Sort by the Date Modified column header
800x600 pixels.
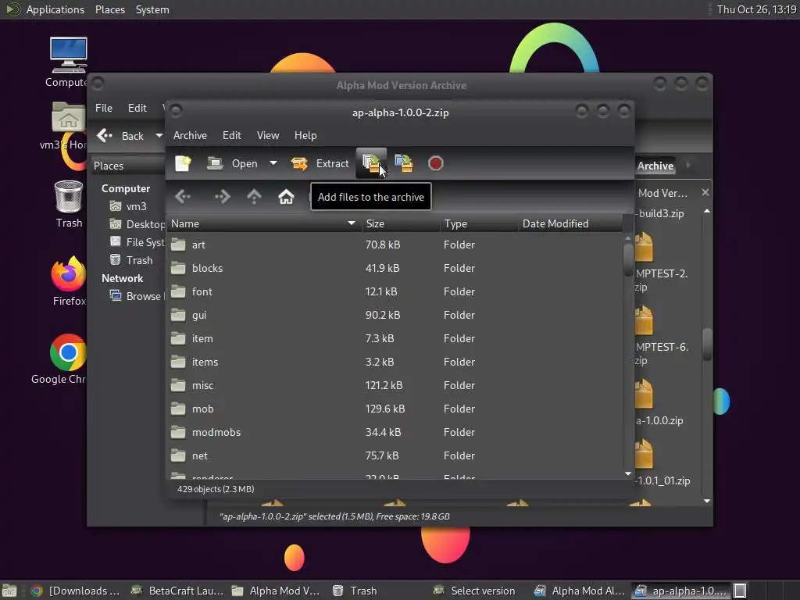(570, 223)
